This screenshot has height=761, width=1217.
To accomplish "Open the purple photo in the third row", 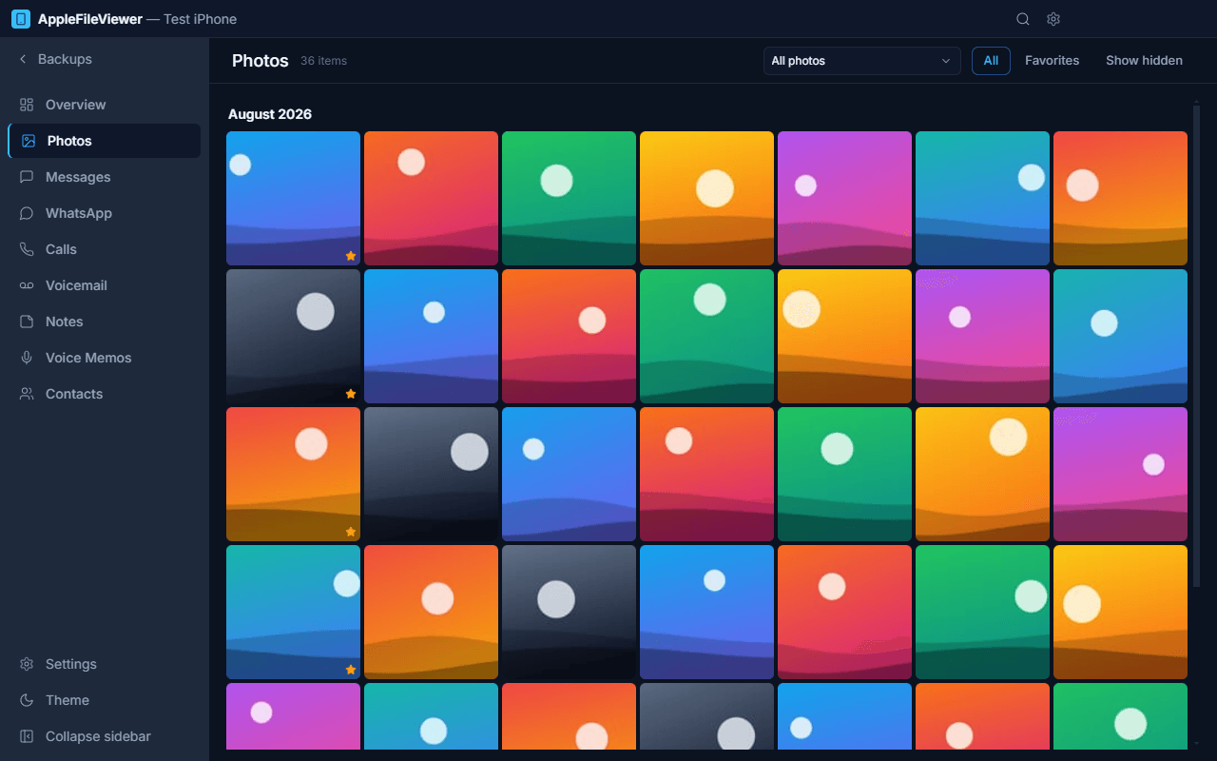I will click(1120, 474).
